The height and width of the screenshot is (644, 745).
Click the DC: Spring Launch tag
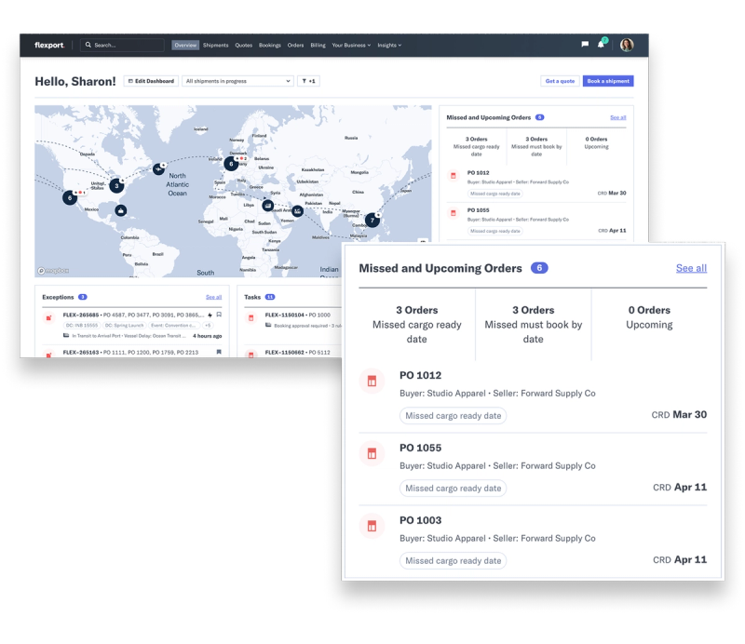point(124,326)
